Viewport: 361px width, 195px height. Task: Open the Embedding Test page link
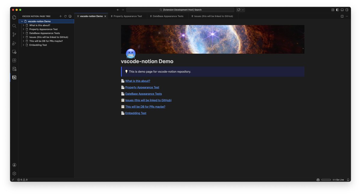click(x=136, y=113)
